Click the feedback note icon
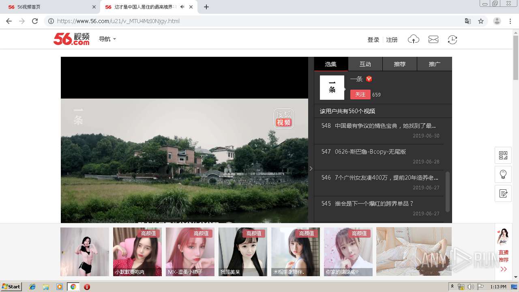The image size is (519, 292). [x=503, y=193]
